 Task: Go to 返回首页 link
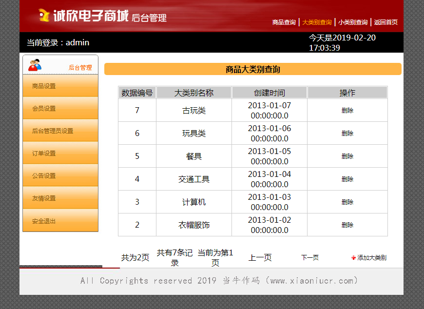pyautogui.click(x=386, y=22)
